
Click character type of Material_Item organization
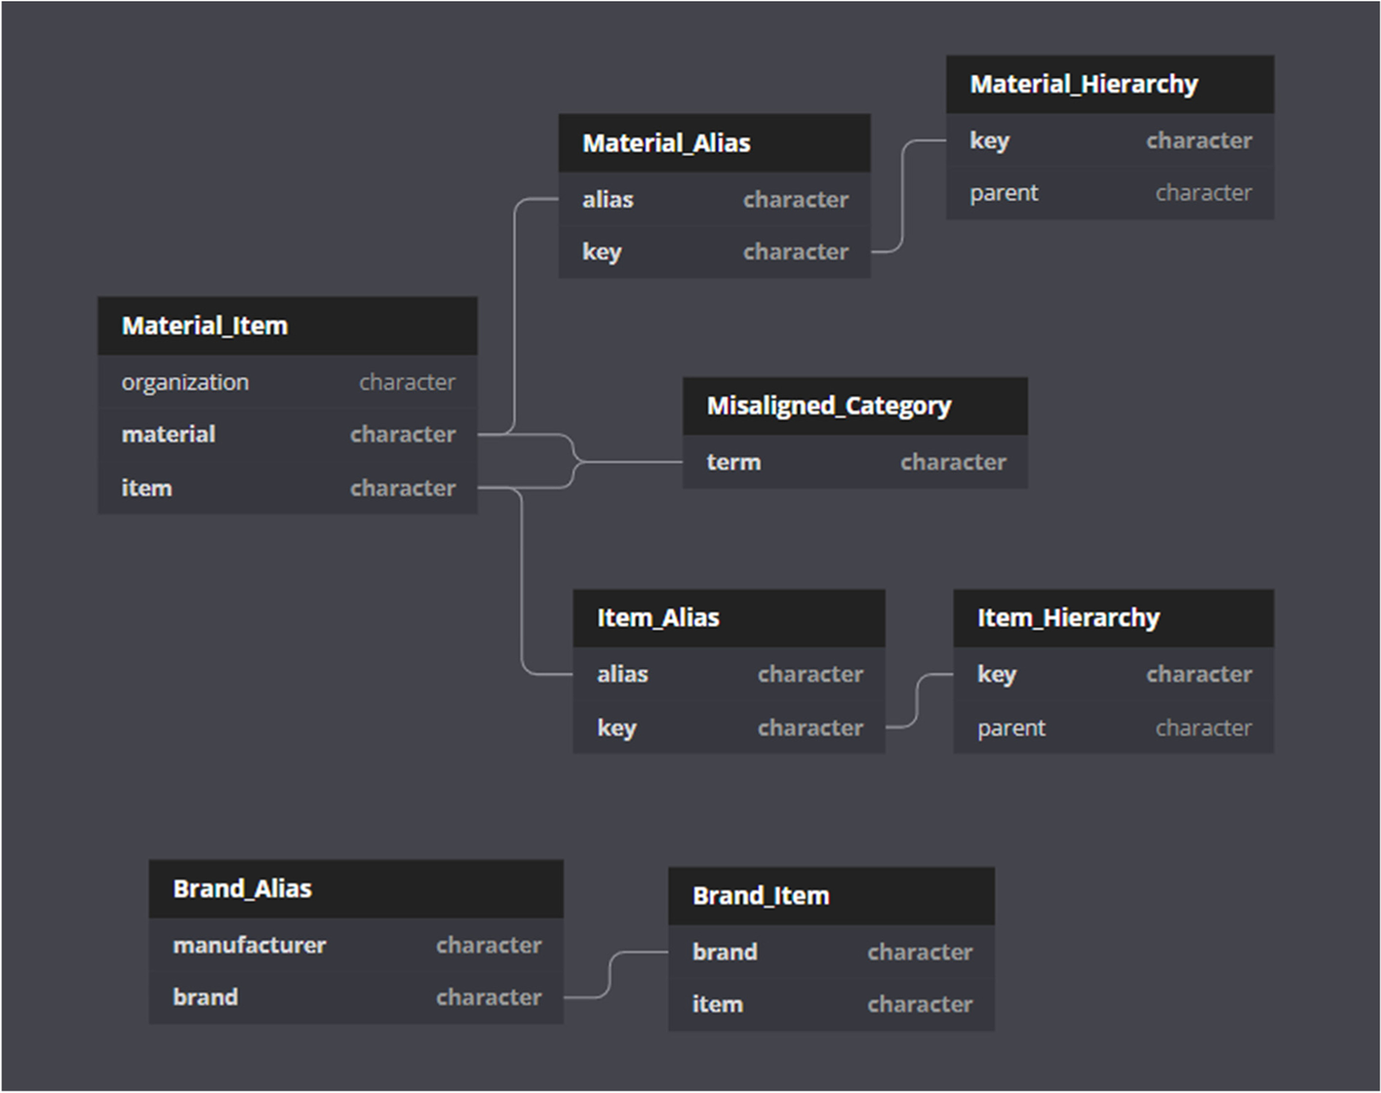[407, 382]
